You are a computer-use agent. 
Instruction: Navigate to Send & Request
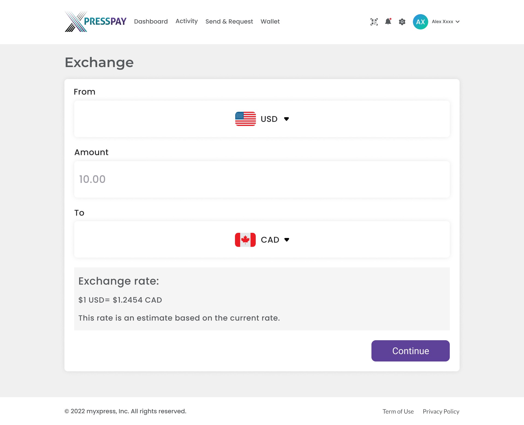pyautogui.click(x=229, y=22)
